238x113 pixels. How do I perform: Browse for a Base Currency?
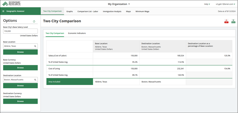[x=20, y=68]
